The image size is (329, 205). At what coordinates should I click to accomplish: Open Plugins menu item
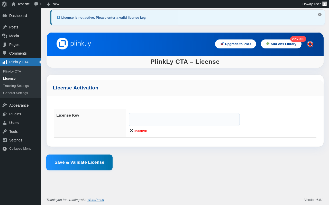pos(21,114)
